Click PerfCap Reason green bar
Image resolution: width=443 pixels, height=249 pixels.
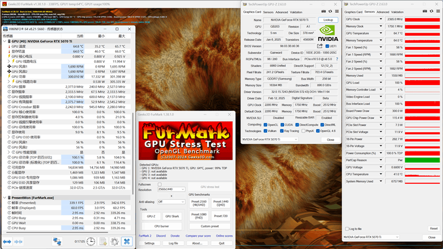423,160
